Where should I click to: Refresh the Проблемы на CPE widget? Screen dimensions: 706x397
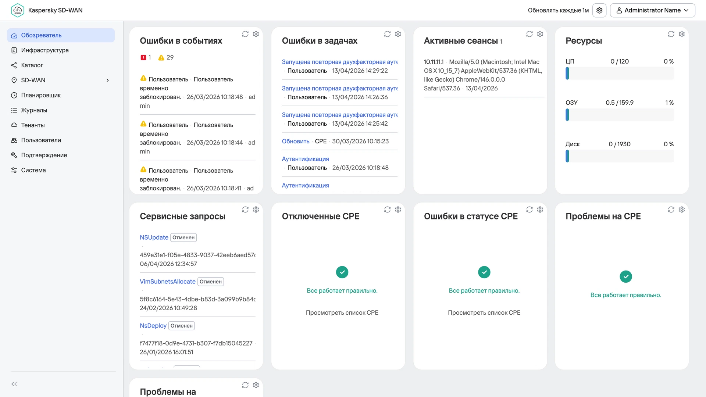pos(671,210)
